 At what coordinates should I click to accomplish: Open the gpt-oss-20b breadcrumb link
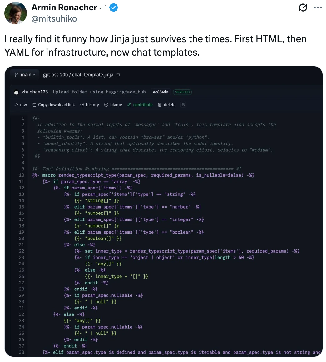point(55,75)
